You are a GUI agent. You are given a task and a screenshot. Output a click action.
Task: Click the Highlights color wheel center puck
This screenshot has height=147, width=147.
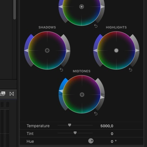pos(116,50)
